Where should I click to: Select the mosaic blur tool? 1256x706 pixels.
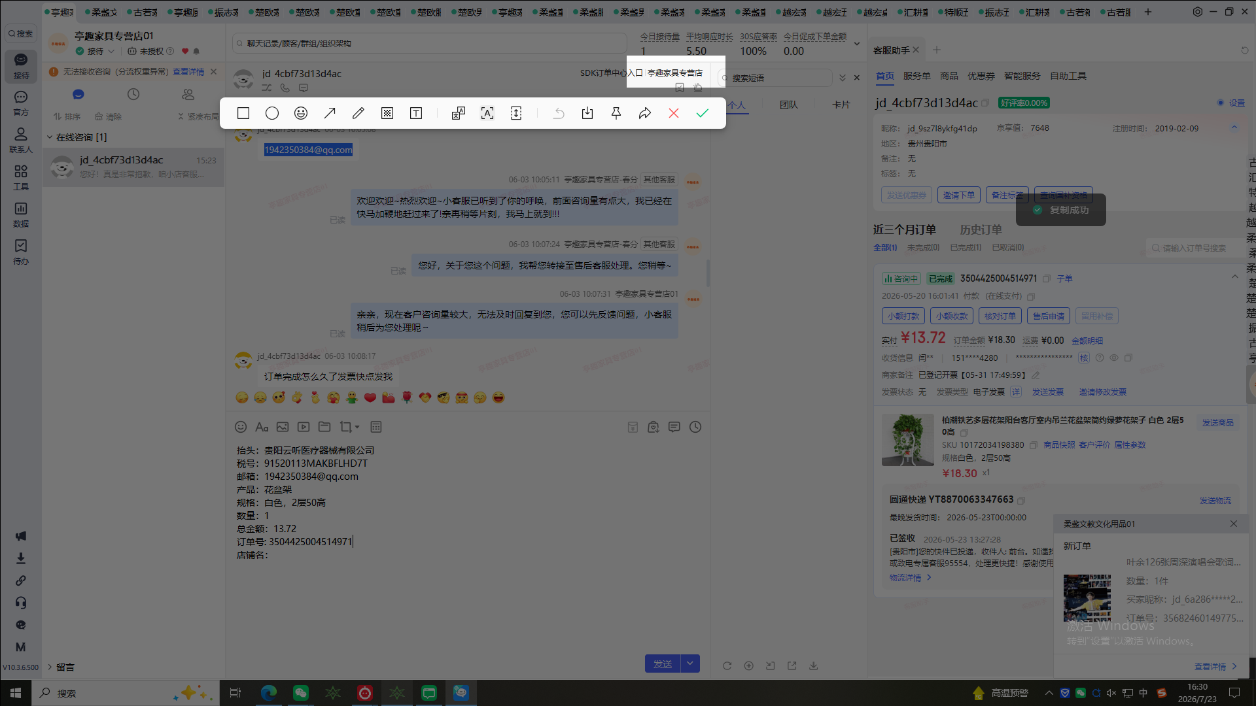387,113
